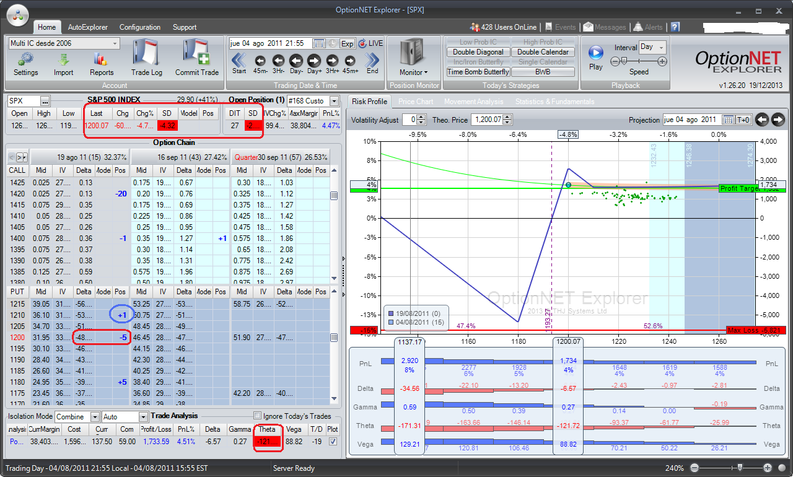Enable Ignore Today's Trades checkbox
793x477 pixels.
[257, 416]
